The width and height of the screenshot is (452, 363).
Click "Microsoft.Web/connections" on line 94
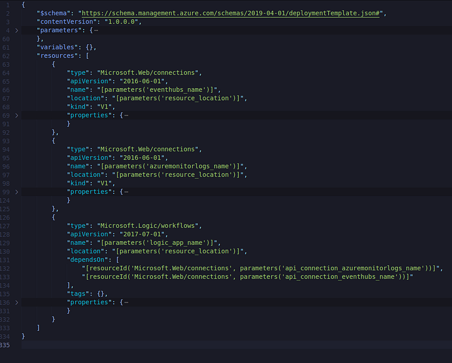(x=147, y=149)
